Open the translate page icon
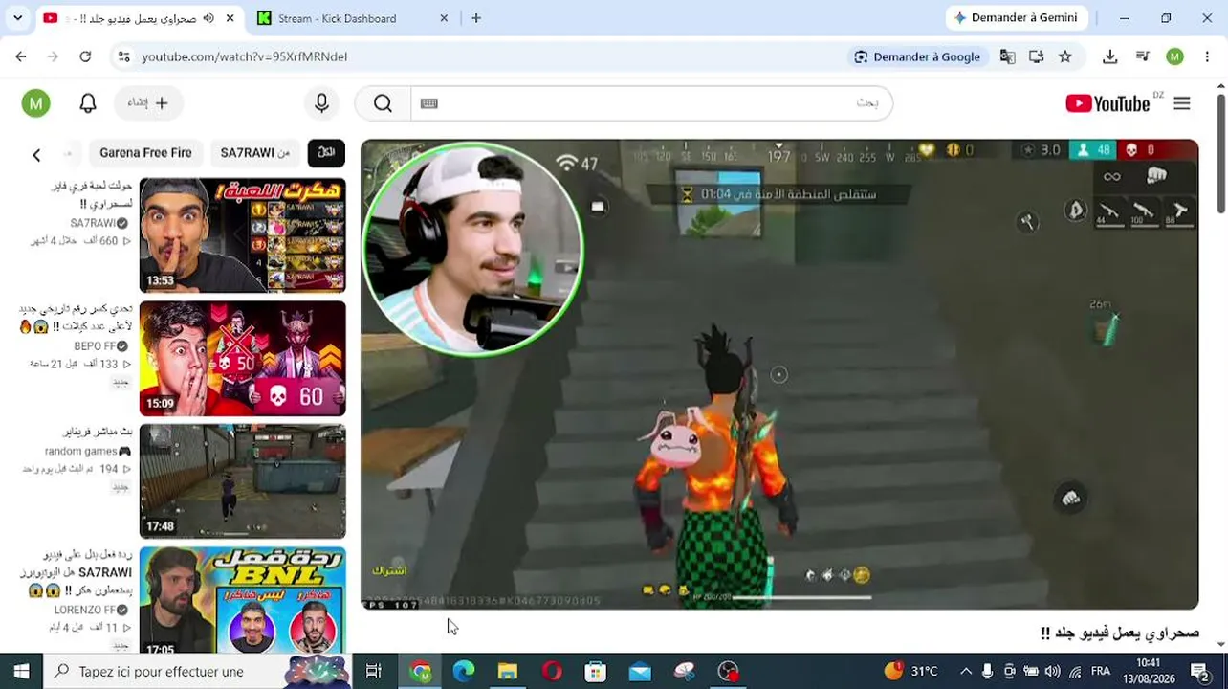Image resolution: width=1228 pixels, height=689 pixels. click(x=1007, y=56)
